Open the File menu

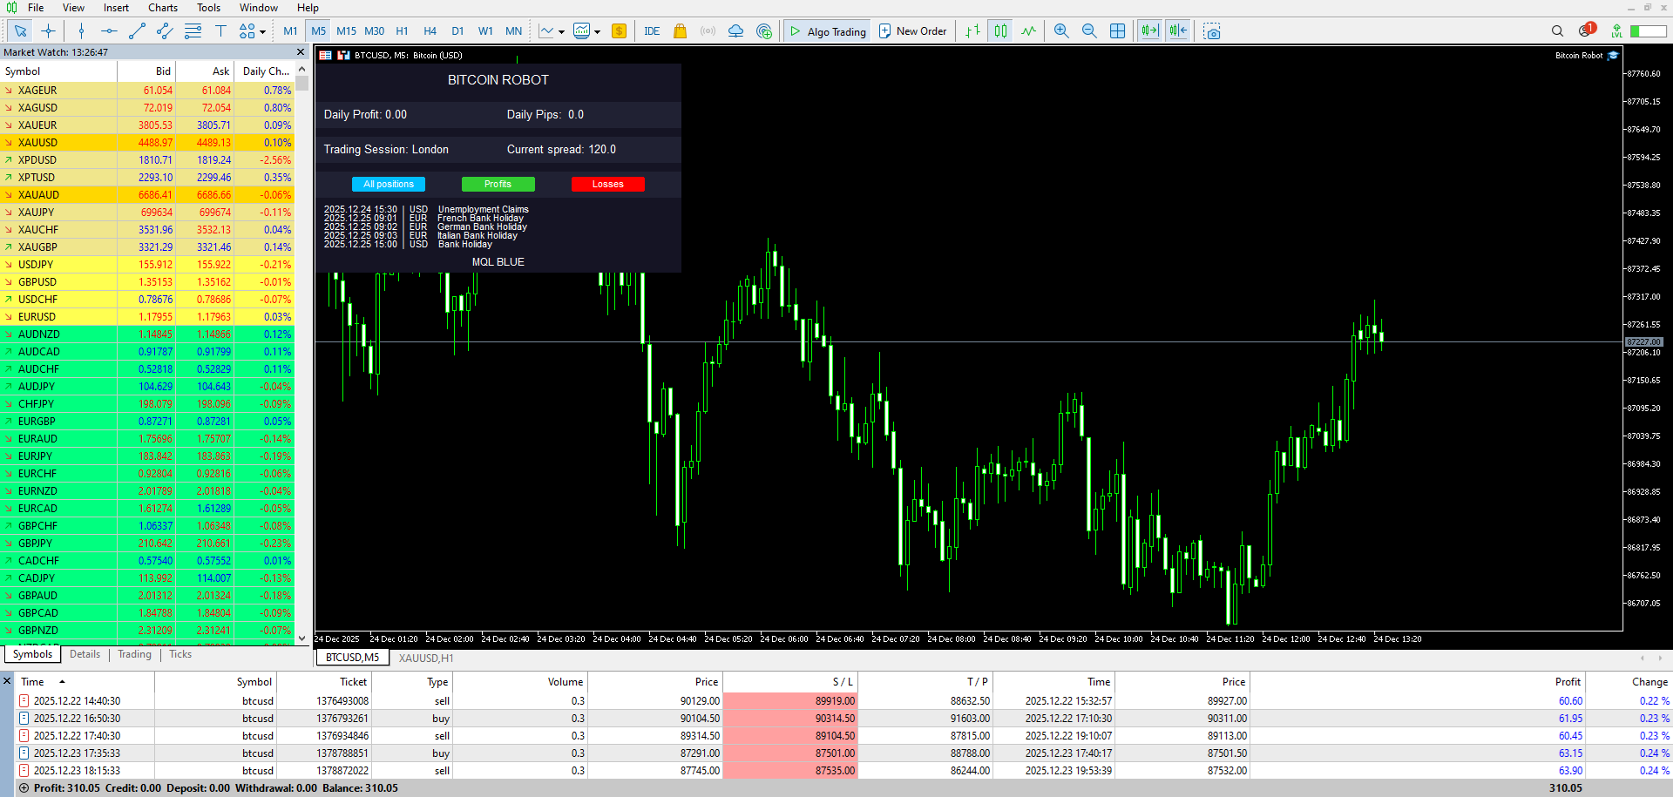[36, 8]
